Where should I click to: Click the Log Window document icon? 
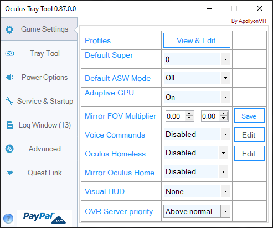click(x=9, y=125)
